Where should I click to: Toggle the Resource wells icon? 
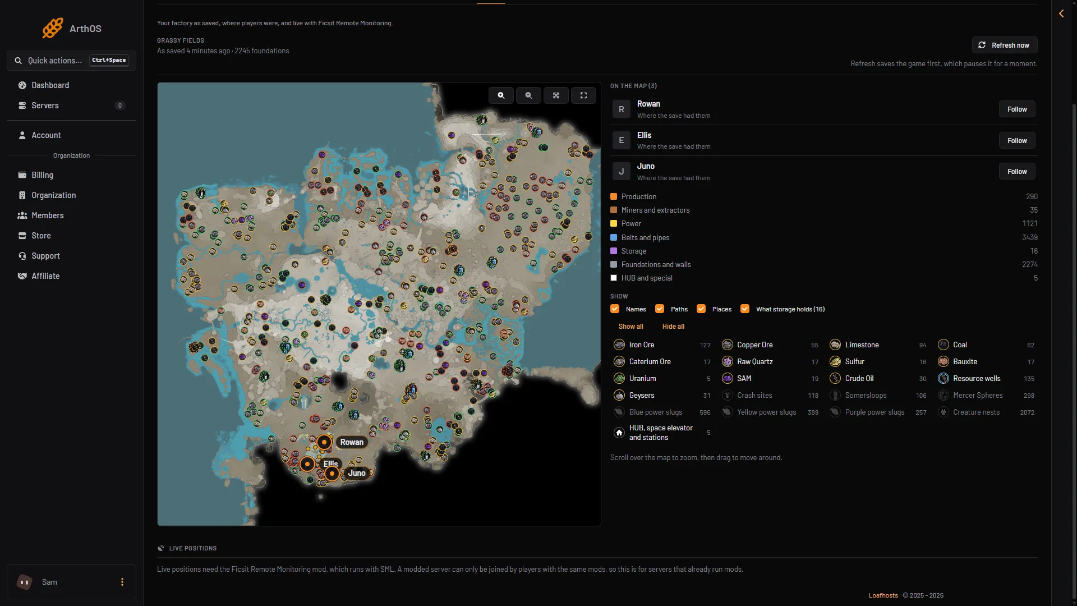pyautogui.click(x=943, y=379)
